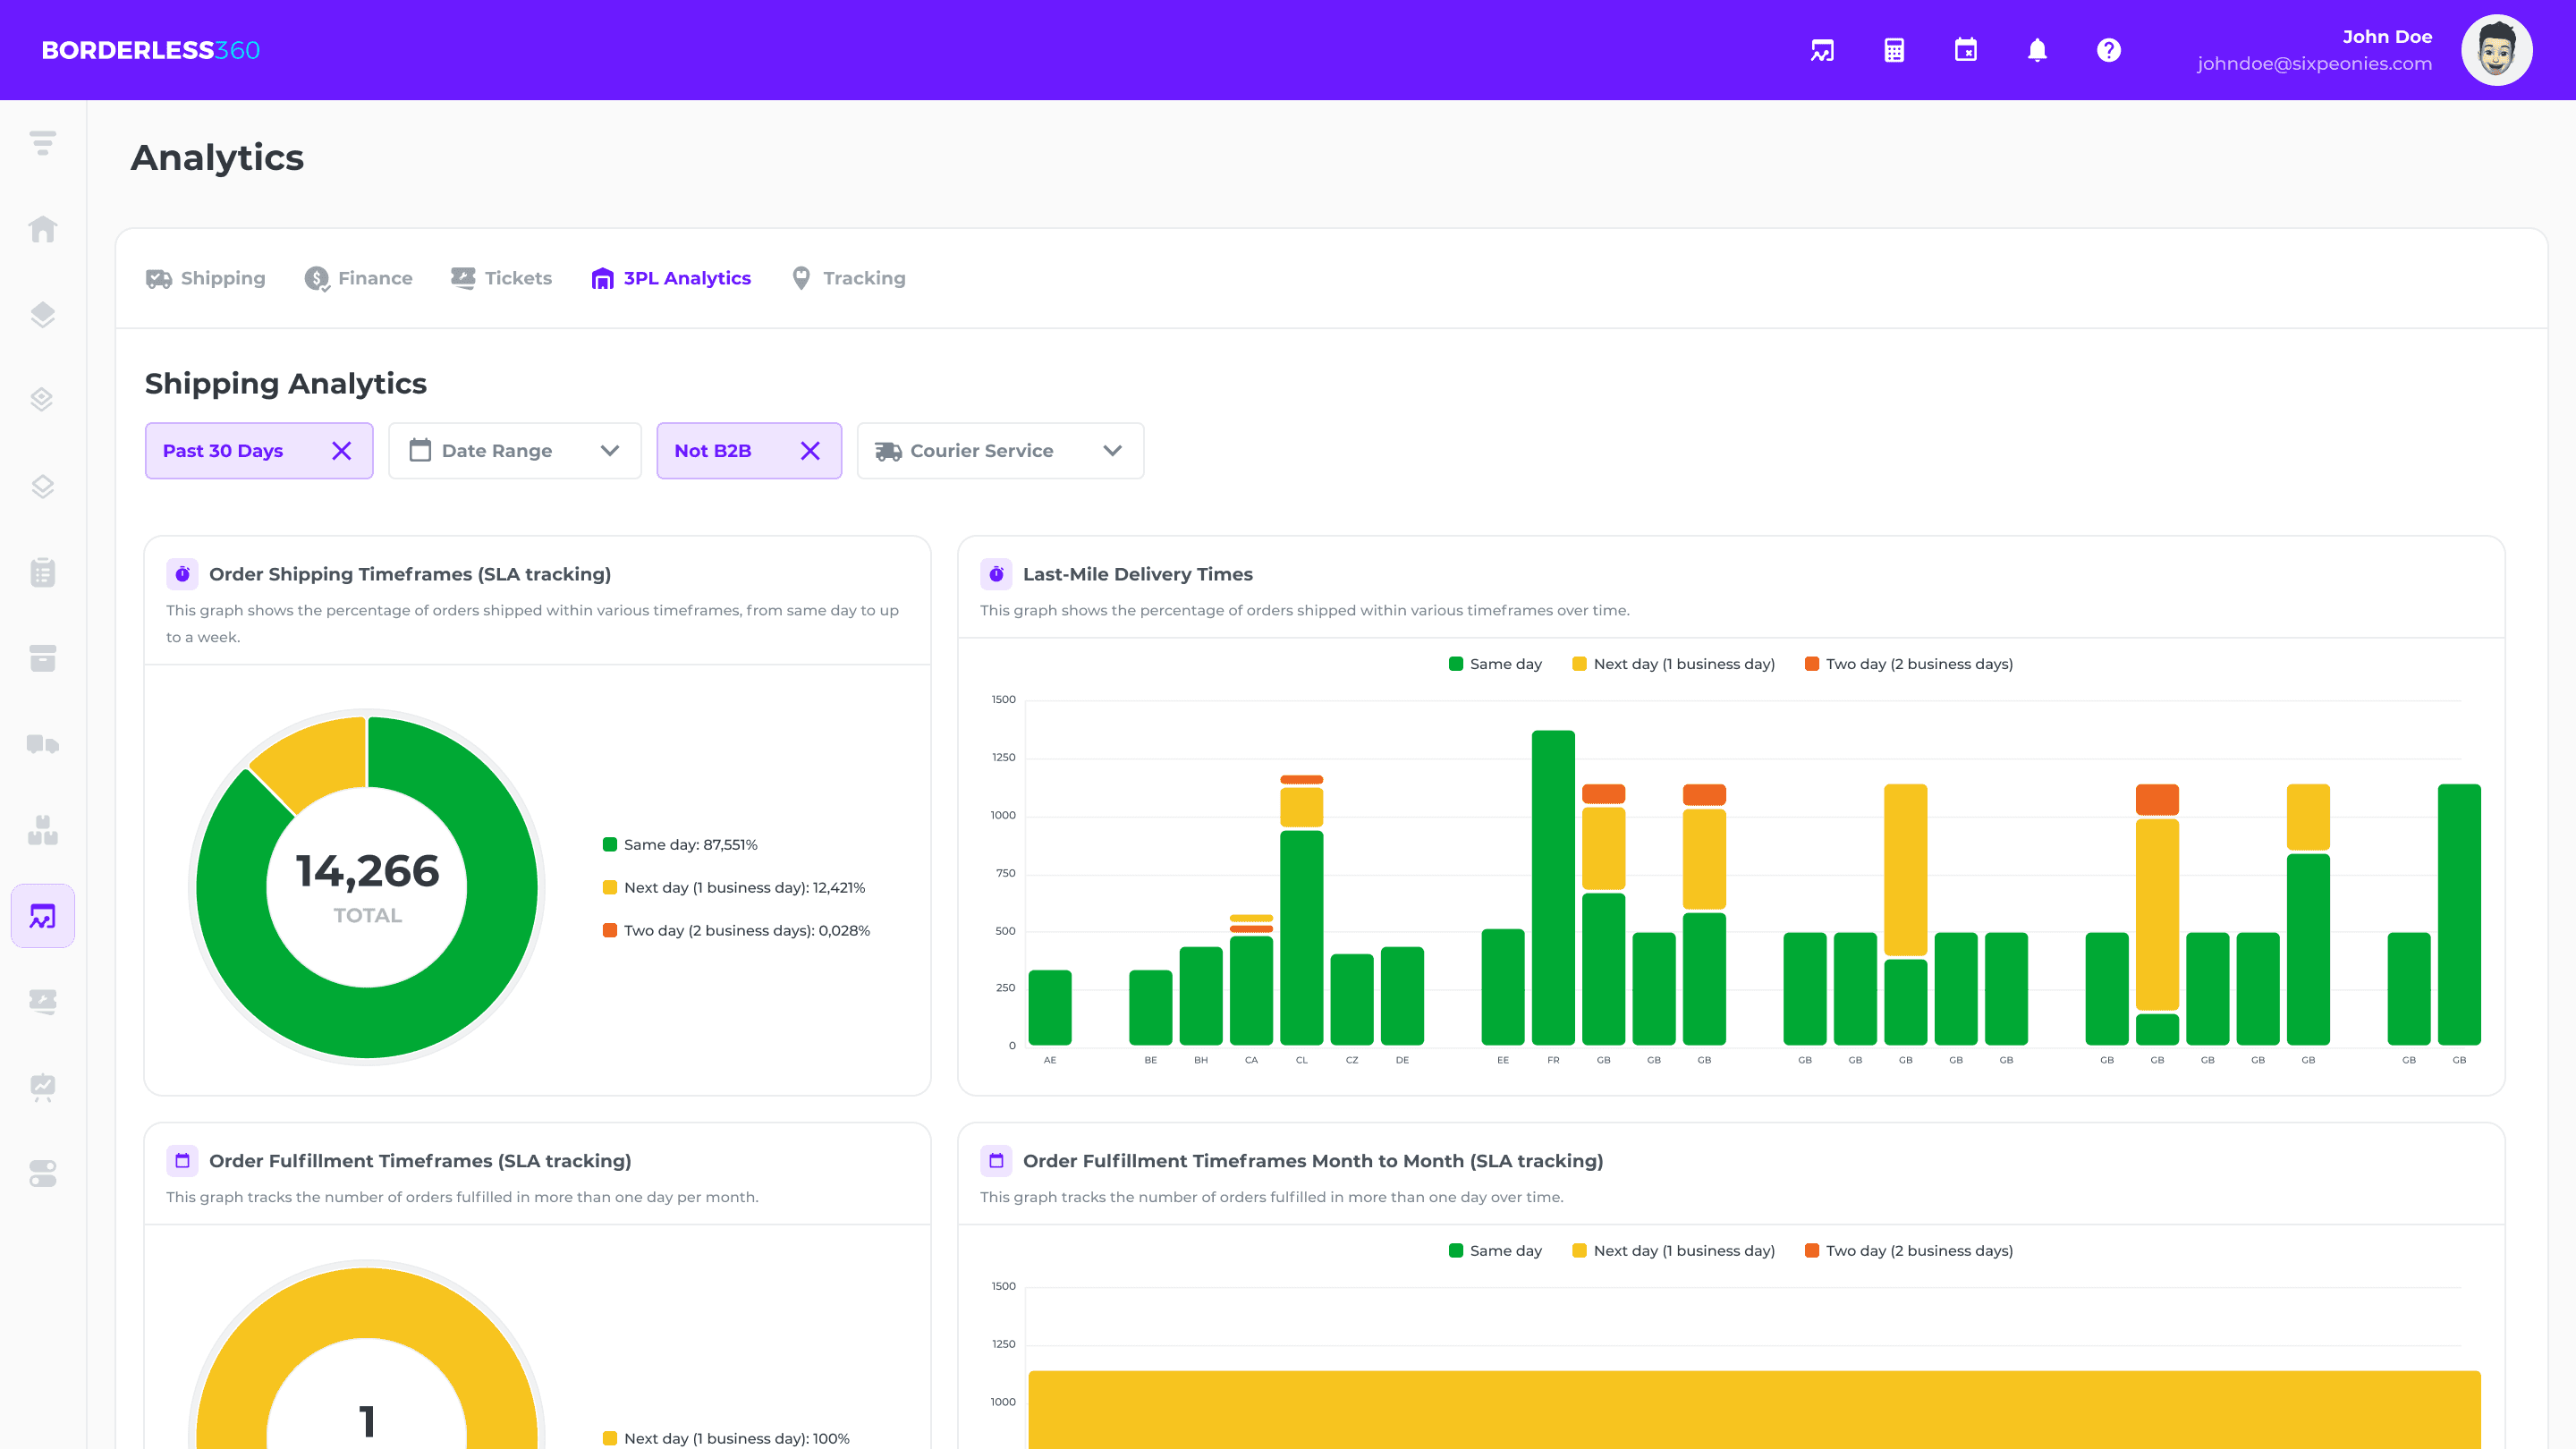
Task: Click timer icon beside Last-Mile Delivery Times
Action: (x=996, y=574)
